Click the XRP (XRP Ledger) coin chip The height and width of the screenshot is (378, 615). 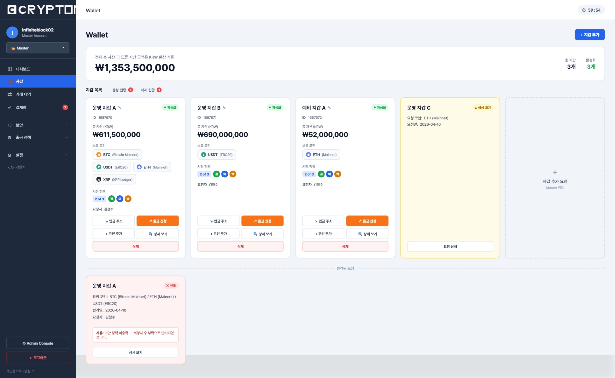[114, 179]
